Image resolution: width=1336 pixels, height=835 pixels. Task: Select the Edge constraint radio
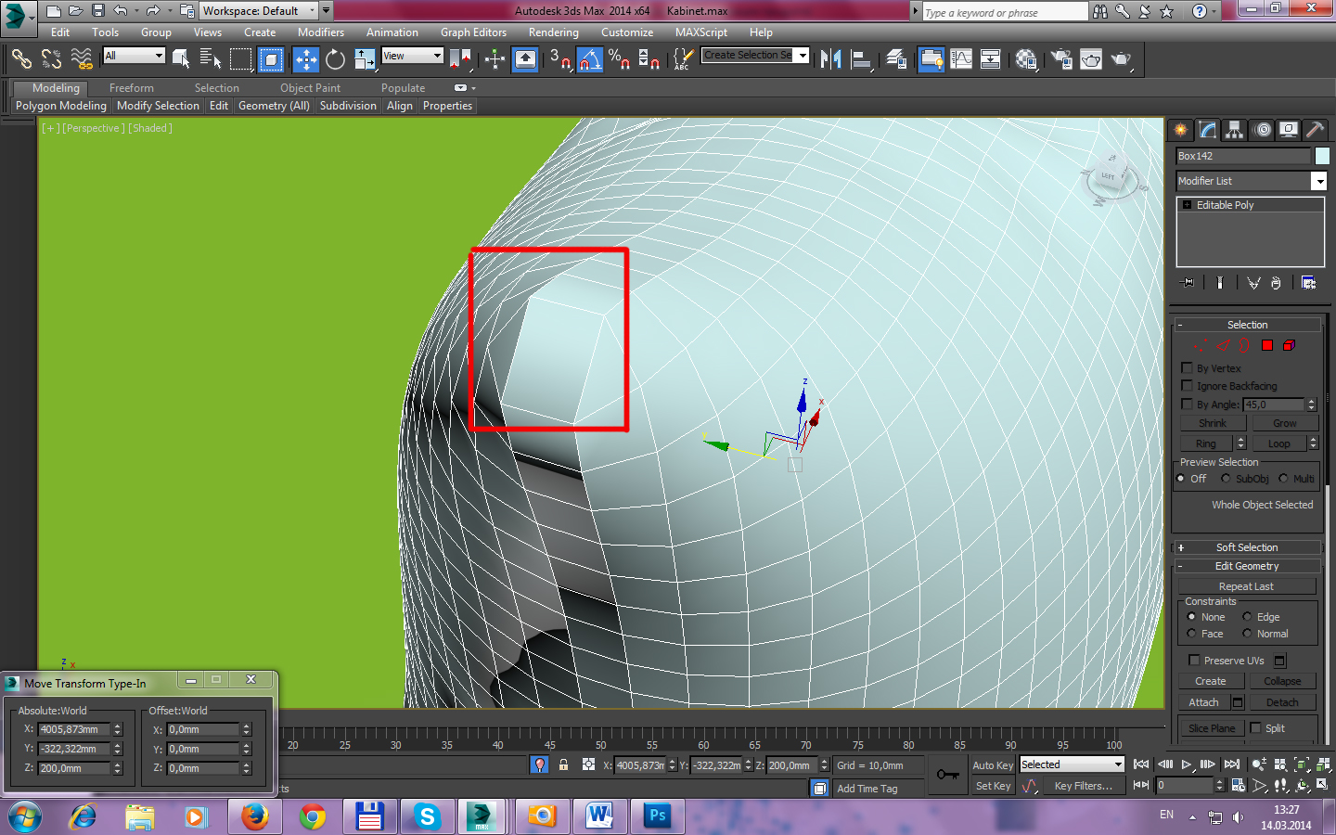coord(1247,617)
